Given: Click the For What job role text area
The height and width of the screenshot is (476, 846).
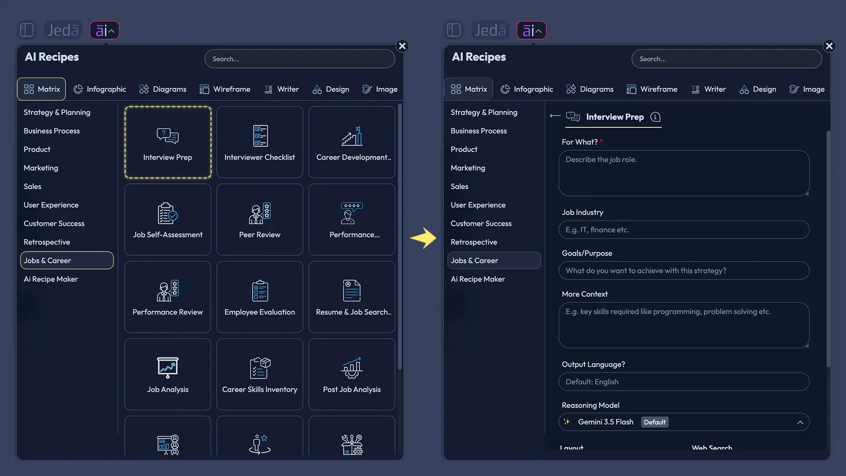Looking at the screenshot, I should 684,173.
